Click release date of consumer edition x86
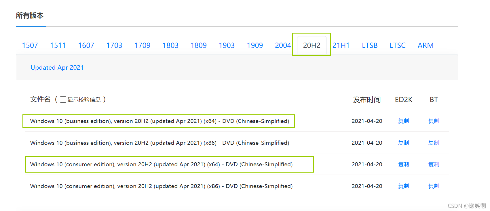 pyautogui.click(x=367, y=186)
